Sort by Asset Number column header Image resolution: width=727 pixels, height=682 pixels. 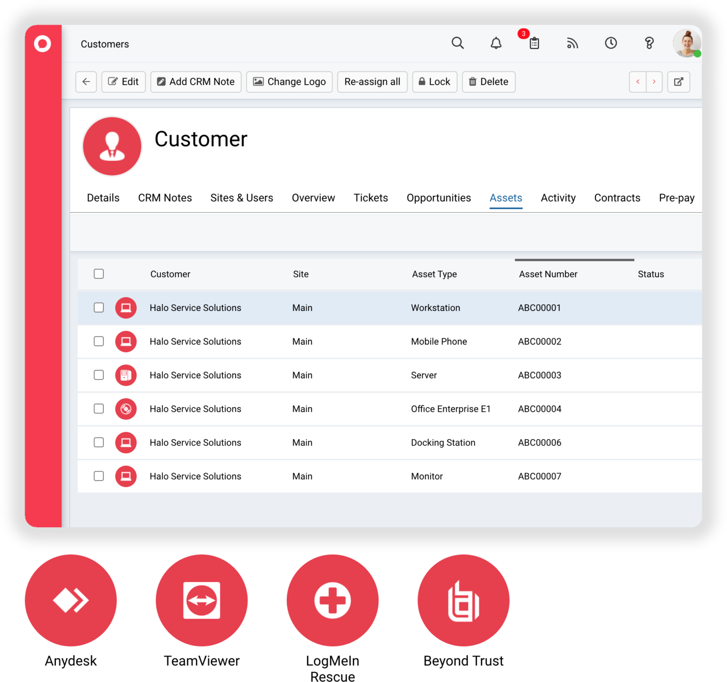548,274
